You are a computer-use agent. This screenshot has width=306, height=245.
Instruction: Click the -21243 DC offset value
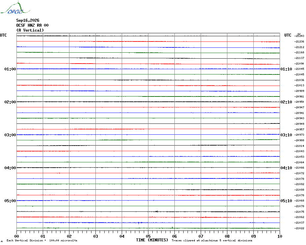click(x=299, y=36)
